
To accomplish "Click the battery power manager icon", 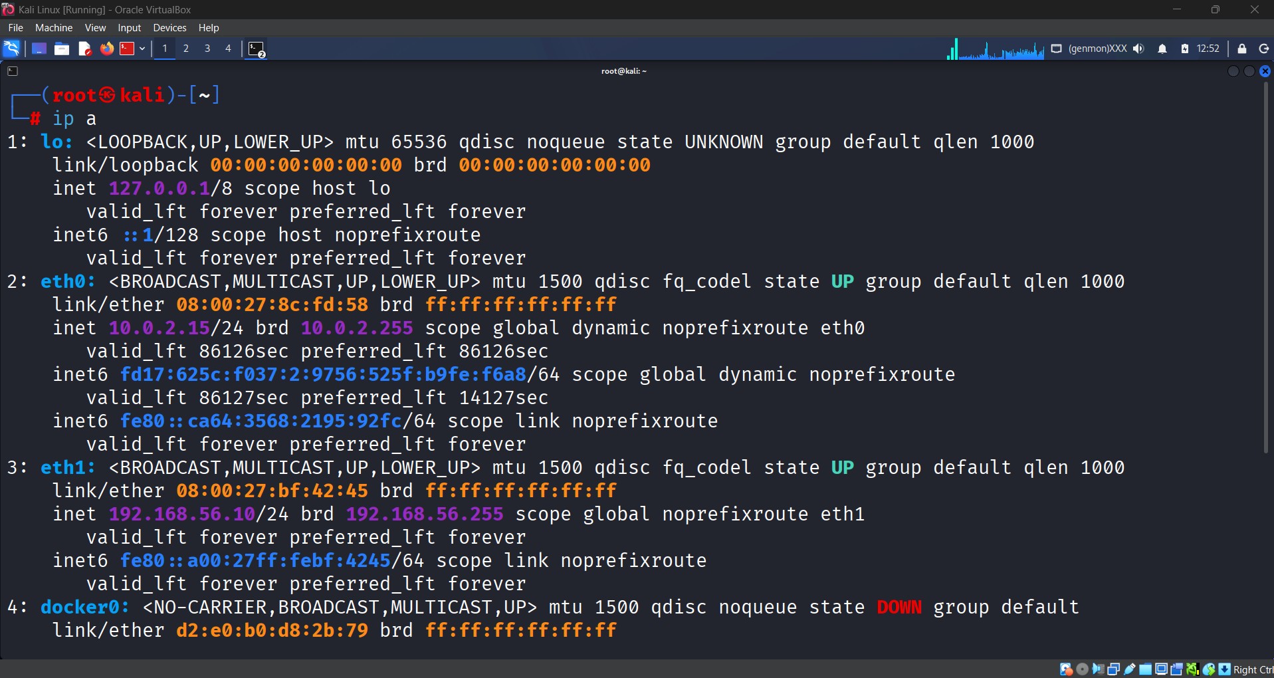I will [x=1184, y=49].
